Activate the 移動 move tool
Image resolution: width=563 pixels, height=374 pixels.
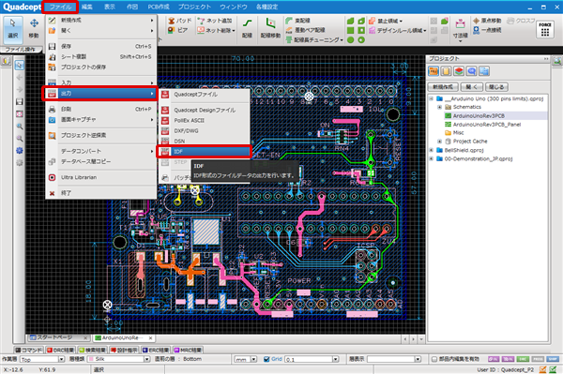tap(34, 28)
